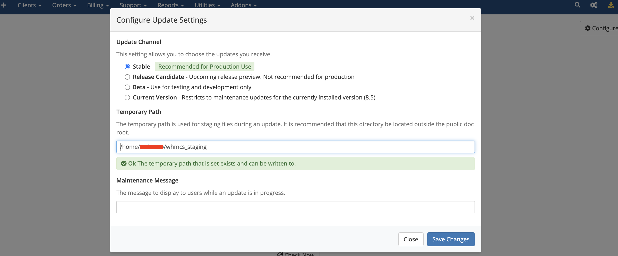Image resolution: width=618 pixels, height=256 pixels.
Task: Click the 'Configure Update Settings' dialog title
Action: tap(162, 20)
